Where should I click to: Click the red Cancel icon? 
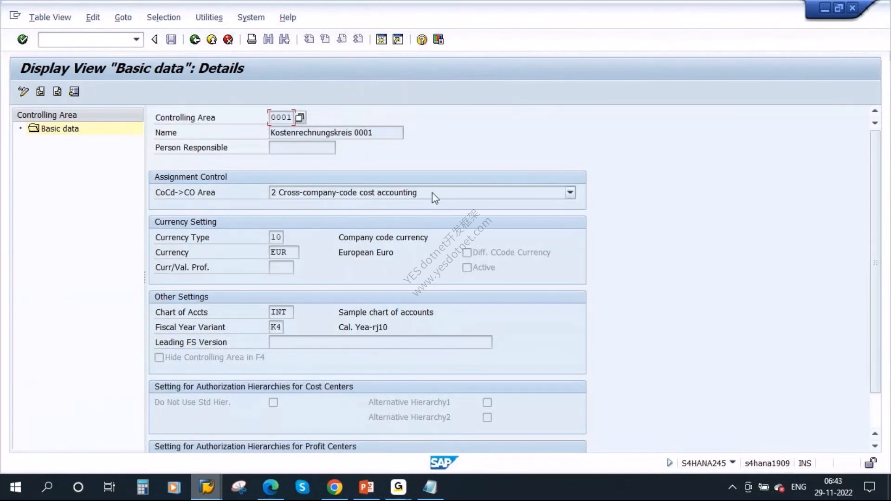click(228, 39)
